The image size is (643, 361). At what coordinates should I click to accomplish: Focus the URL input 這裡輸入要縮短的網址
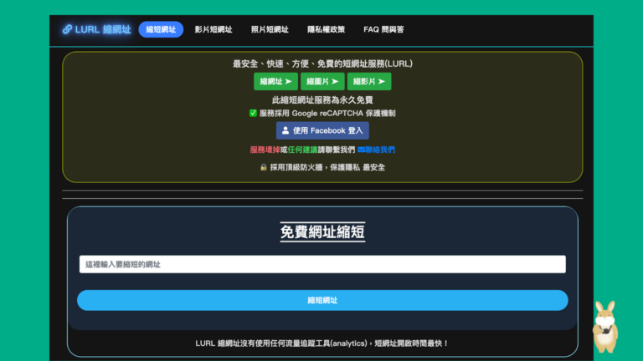pos(322,264)
